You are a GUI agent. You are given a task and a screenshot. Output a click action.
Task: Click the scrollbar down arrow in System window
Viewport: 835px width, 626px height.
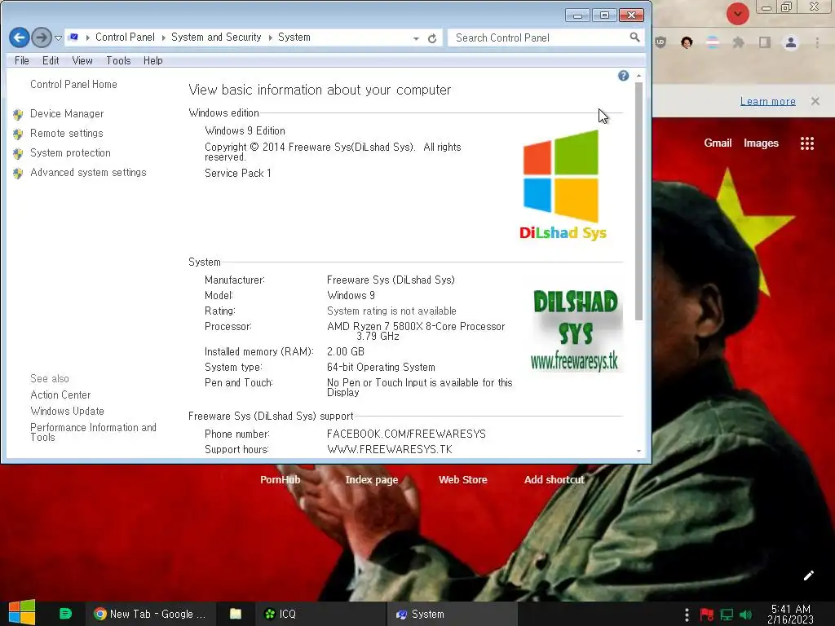638,452
